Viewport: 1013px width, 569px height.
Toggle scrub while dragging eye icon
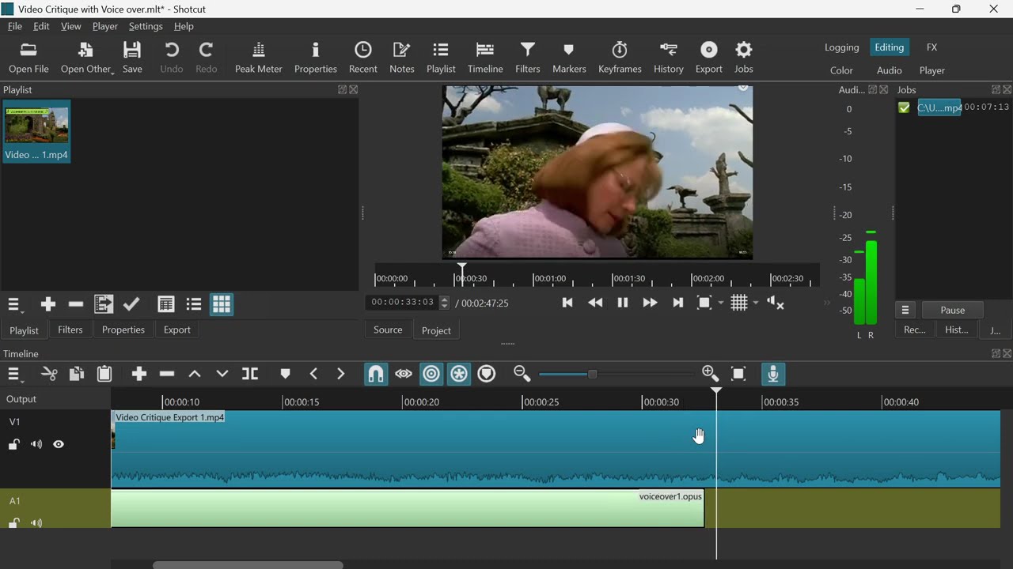tap(404, 374)
